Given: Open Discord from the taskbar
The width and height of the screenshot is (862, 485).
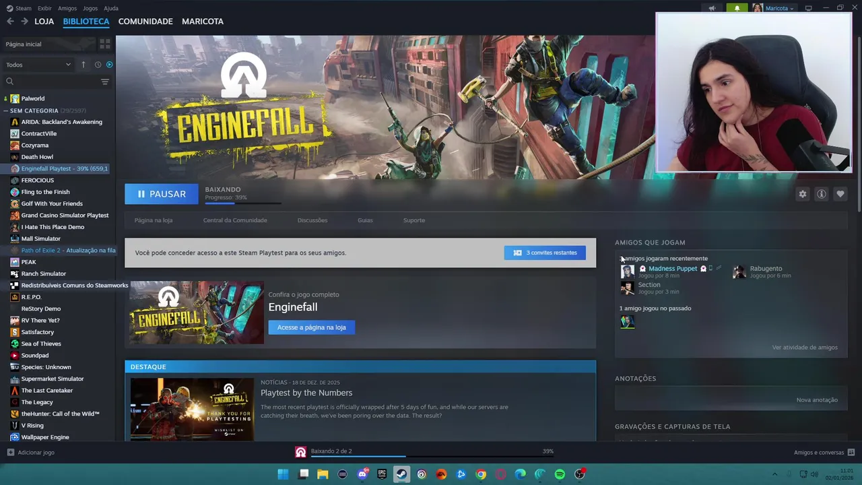Looking at the screenshot, I should point(362,474).
